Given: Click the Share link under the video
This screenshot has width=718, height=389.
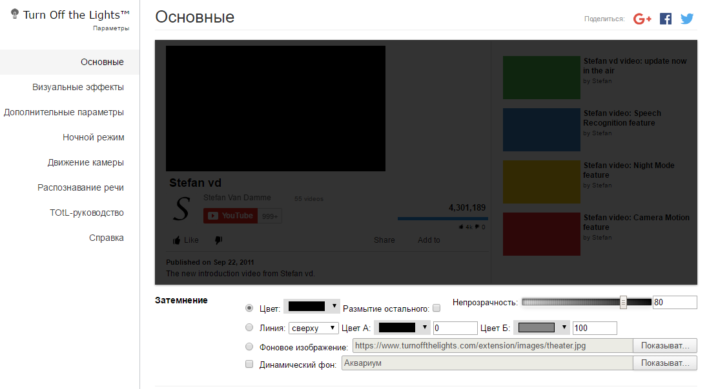Looking at the screenshot, I should 384,240.
